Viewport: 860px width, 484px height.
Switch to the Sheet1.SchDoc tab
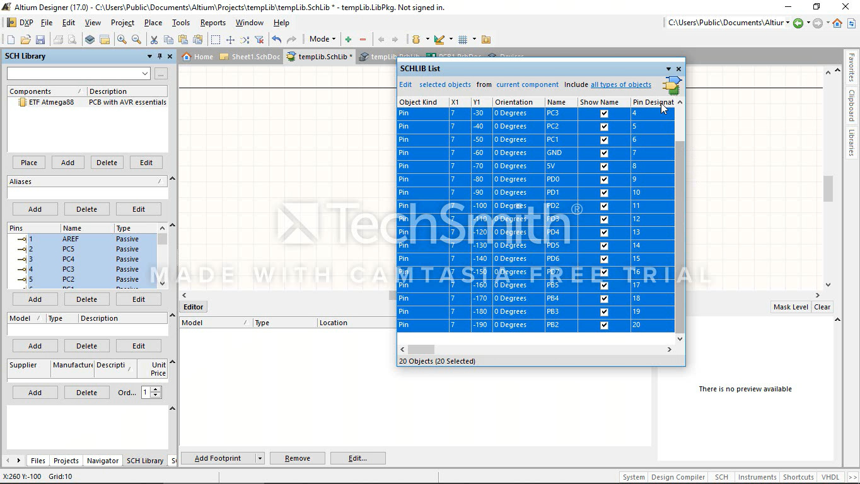250,57
